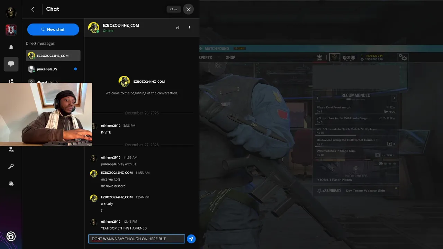Image resolution: width=443 pixels, height=249 pixels.
Task: Click Direct messages heading
Action: pos(40,44)
